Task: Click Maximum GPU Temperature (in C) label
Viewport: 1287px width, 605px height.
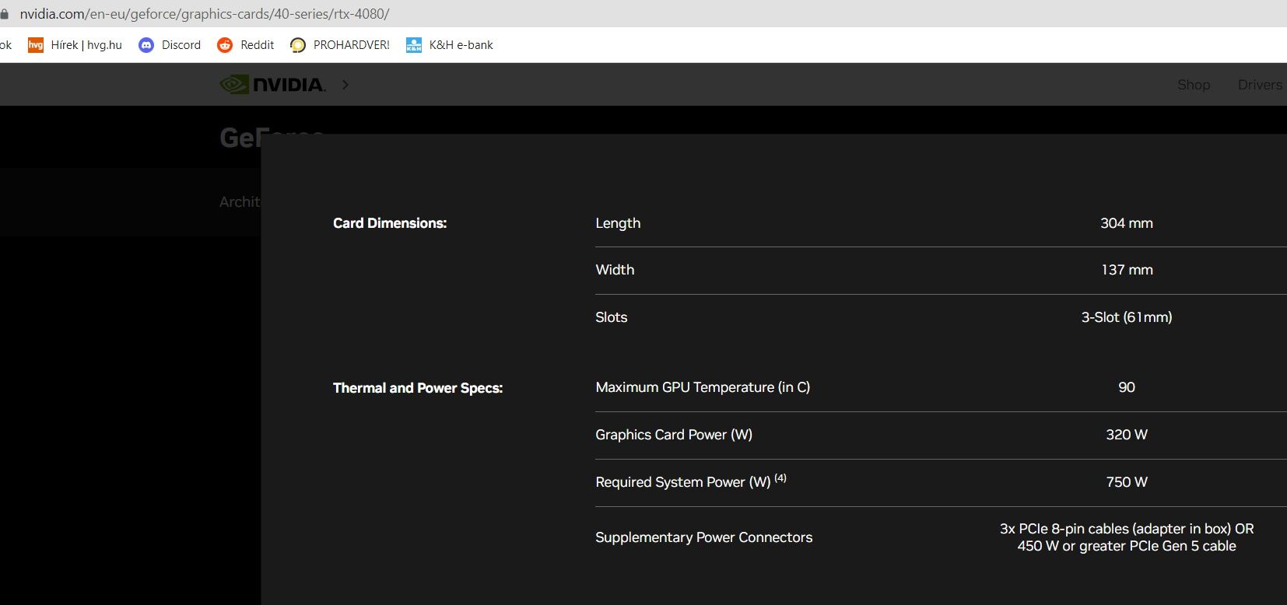Action: [x=703, y=387]
